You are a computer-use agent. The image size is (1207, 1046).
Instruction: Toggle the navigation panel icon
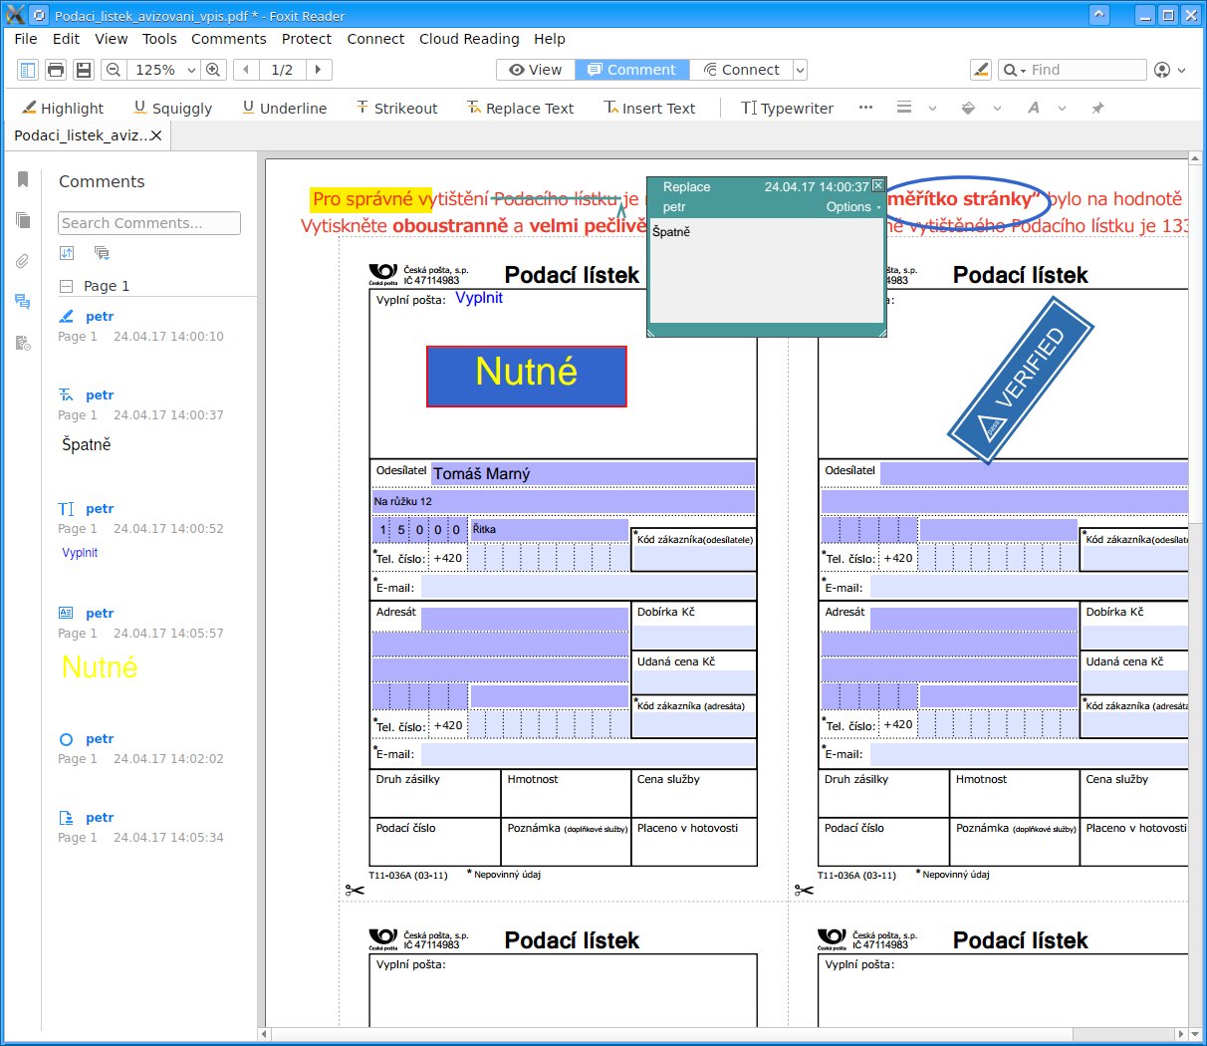coord(28,70)
